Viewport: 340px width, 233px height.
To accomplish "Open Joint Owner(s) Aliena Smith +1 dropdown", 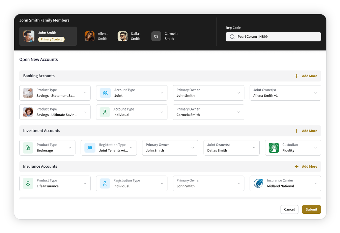I will (285, 93).
